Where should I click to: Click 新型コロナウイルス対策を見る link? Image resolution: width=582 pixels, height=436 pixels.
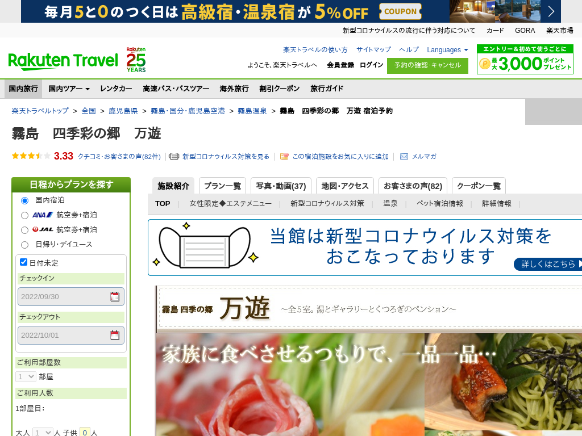coord(226,157)
